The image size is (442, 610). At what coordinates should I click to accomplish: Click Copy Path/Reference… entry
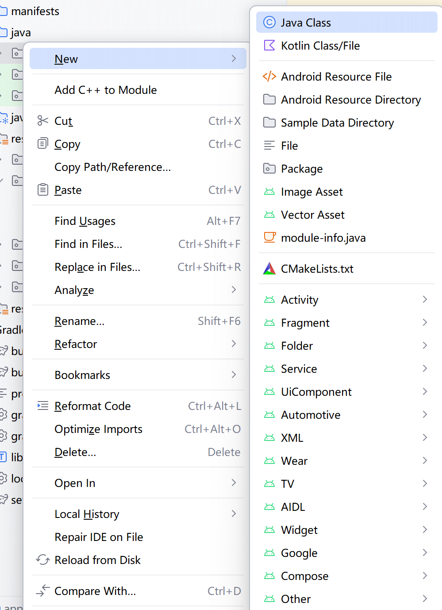112,167
